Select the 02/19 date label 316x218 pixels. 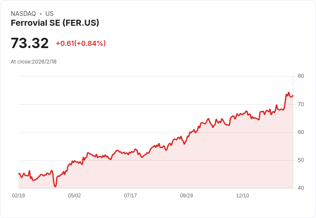point(18,196)
